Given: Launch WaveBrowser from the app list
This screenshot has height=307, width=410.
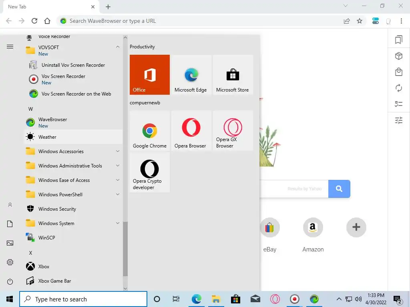Looking at the screenshot, I should click(73, 122).
